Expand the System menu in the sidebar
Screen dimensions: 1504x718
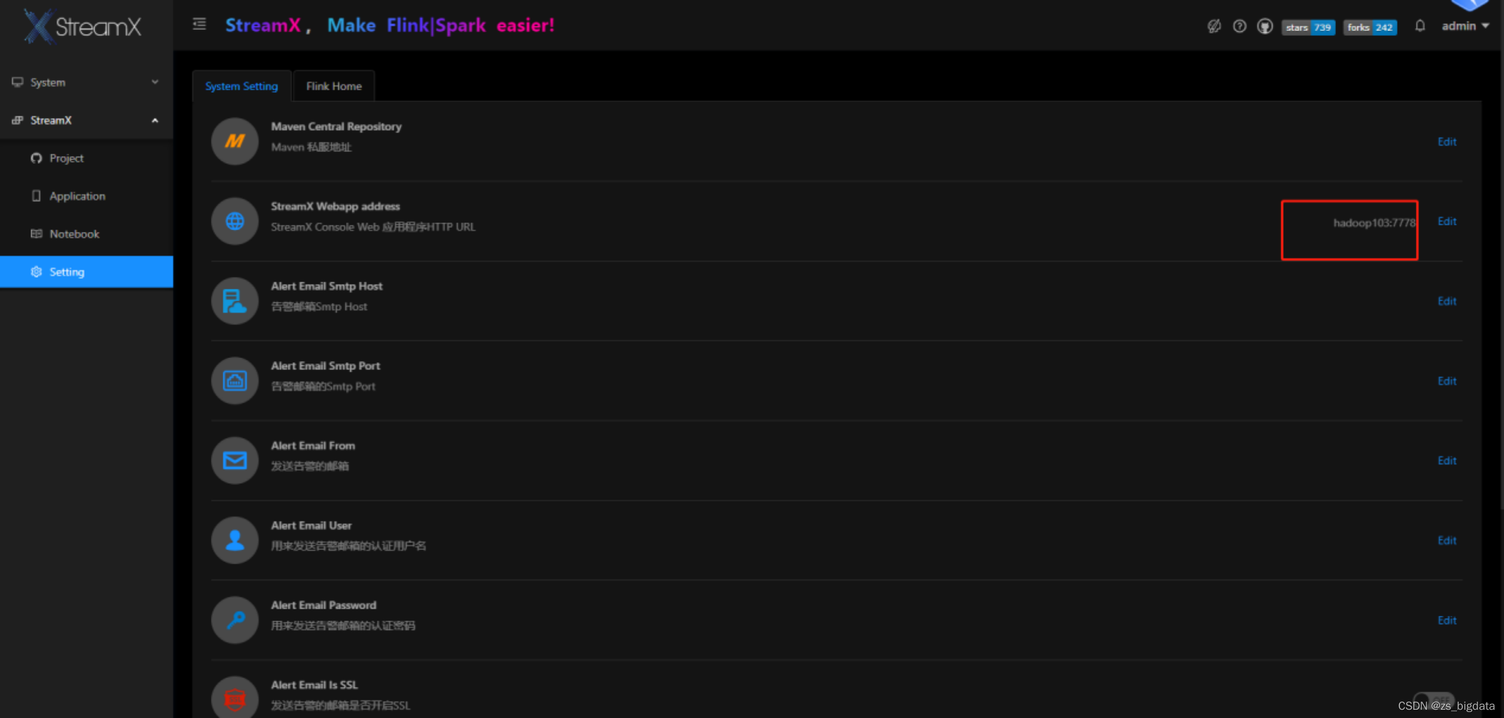click(86, 82)
